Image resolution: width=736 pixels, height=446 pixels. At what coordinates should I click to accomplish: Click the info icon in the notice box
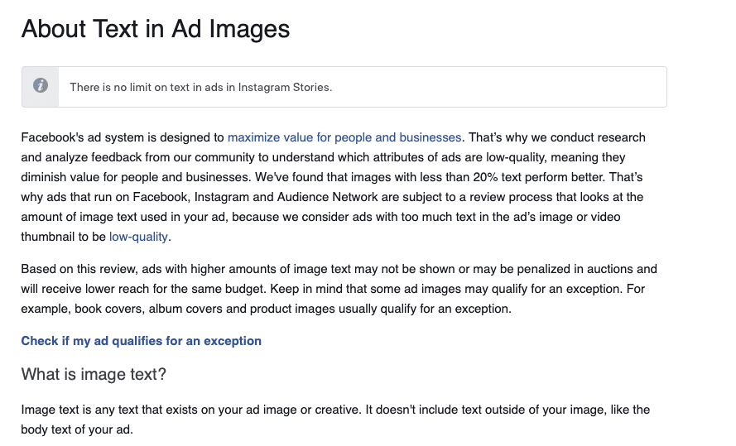[41, 85]
